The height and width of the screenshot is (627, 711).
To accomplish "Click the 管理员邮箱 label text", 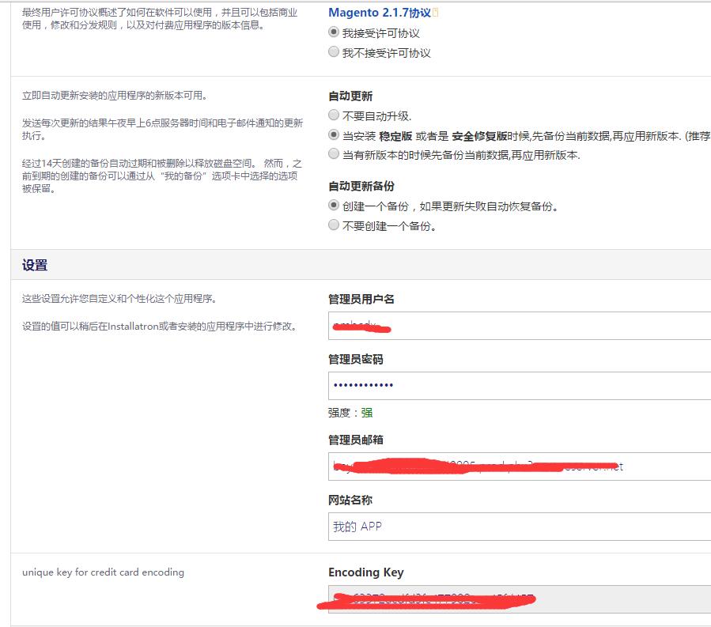I will point(356,440).
